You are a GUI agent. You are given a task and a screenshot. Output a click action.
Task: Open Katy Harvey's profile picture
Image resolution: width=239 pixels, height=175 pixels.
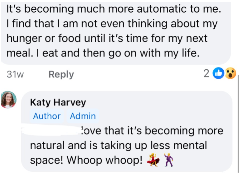click(9, 99)
